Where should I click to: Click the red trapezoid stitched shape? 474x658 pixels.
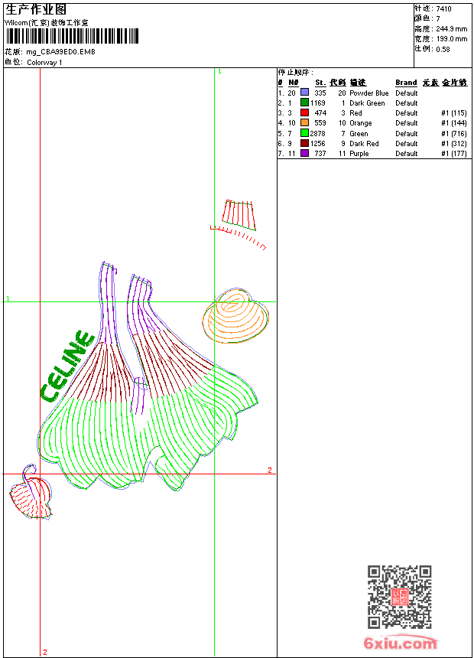tap(239, 215)
